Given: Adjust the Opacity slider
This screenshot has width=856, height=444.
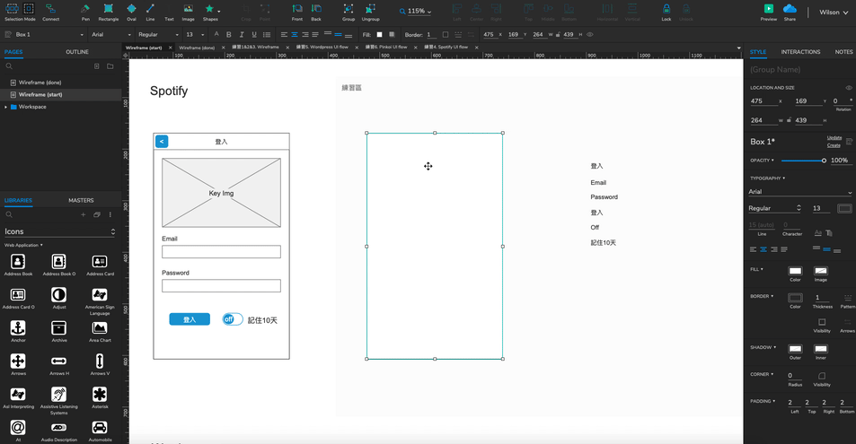Looking at the screenshot, I should pyautogui.click(x=803, y=161).
